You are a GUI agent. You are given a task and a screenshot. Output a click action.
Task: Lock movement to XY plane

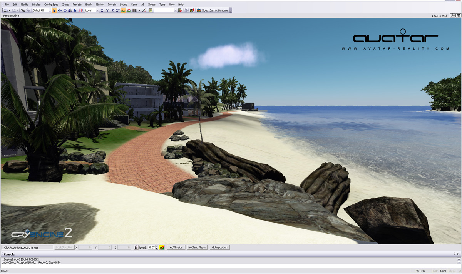pos(117,10)
